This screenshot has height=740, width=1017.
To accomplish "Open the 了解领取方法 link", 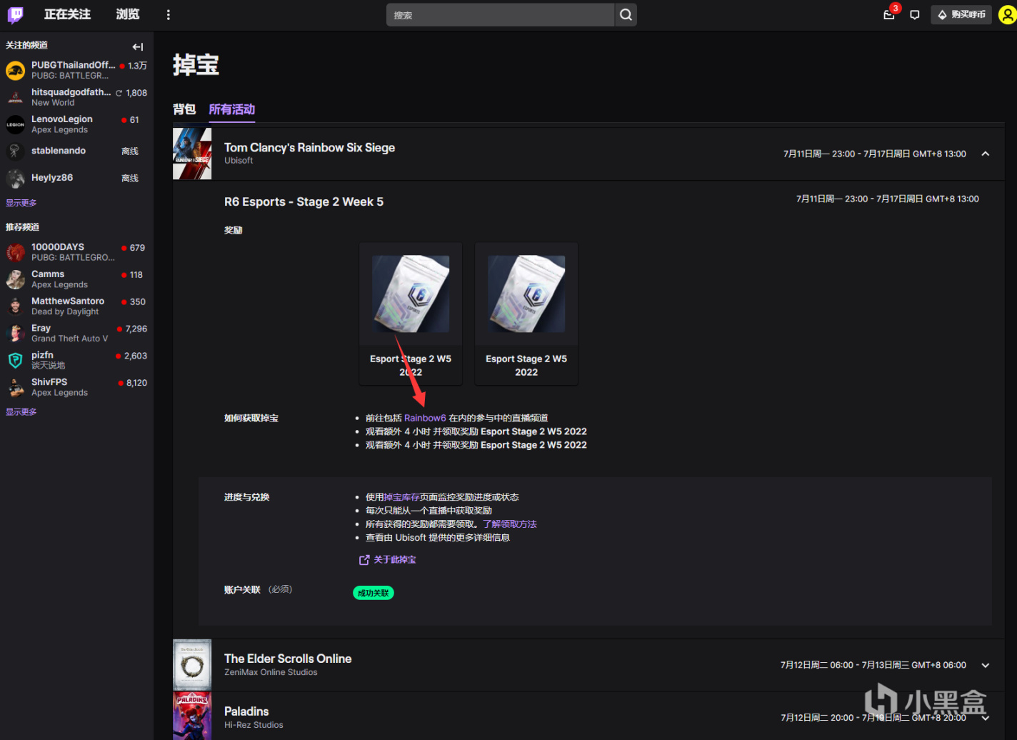I will [510, 524].
